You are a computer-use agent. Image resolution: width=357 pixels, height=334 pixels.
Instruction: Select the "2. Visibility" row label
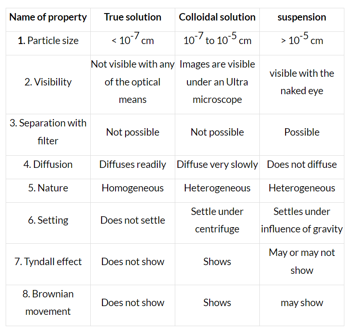pos(48,82)
